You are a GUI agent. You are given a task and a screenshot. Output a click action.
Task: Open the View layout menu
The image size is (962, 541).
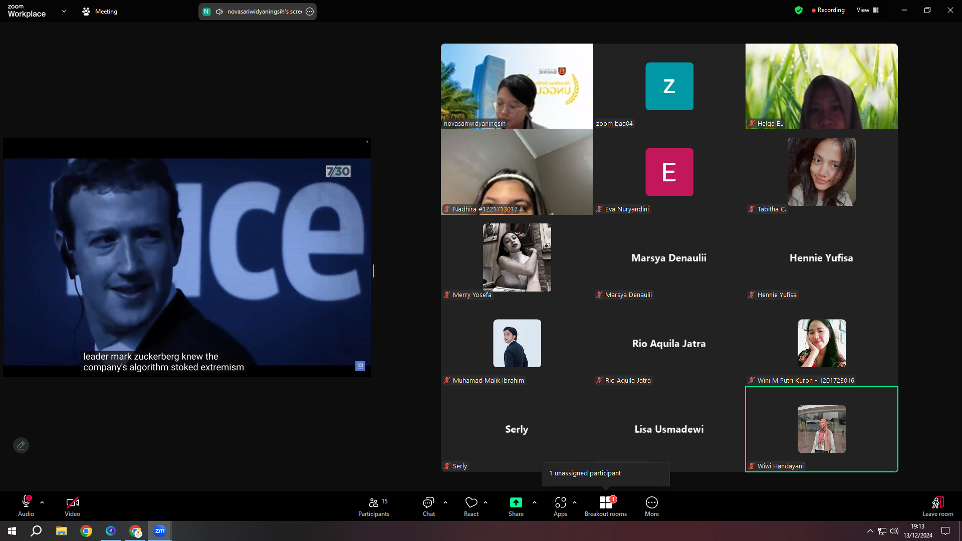867,10
